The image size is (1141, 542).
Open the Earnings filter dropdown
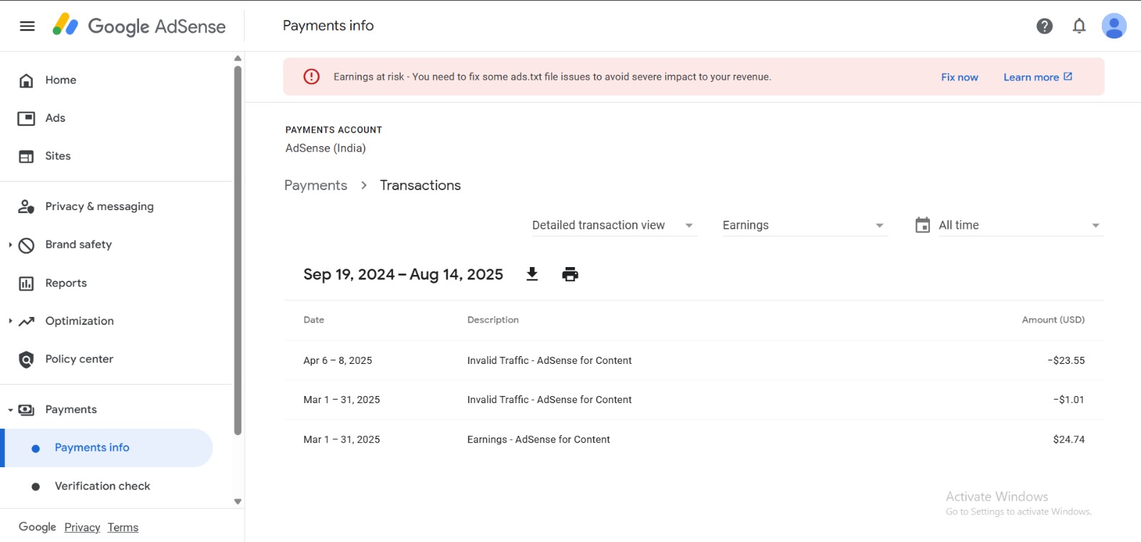804,225
